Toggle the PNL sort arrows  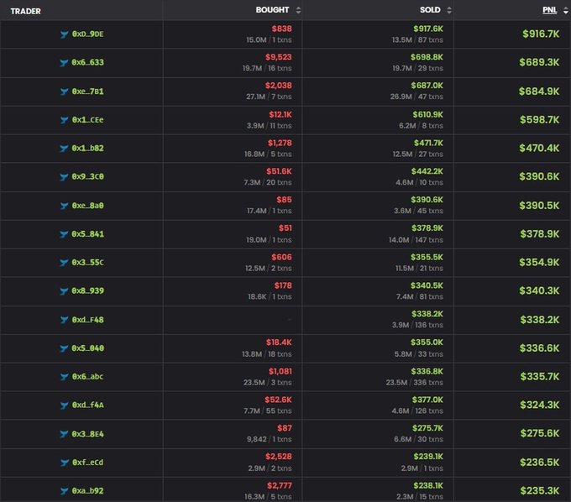(565, 10)
